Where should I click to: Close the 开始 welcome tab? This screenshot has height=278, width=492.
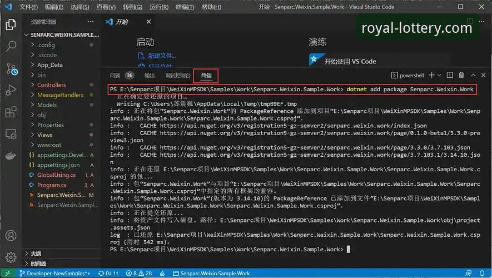click(x=148, y=22)
